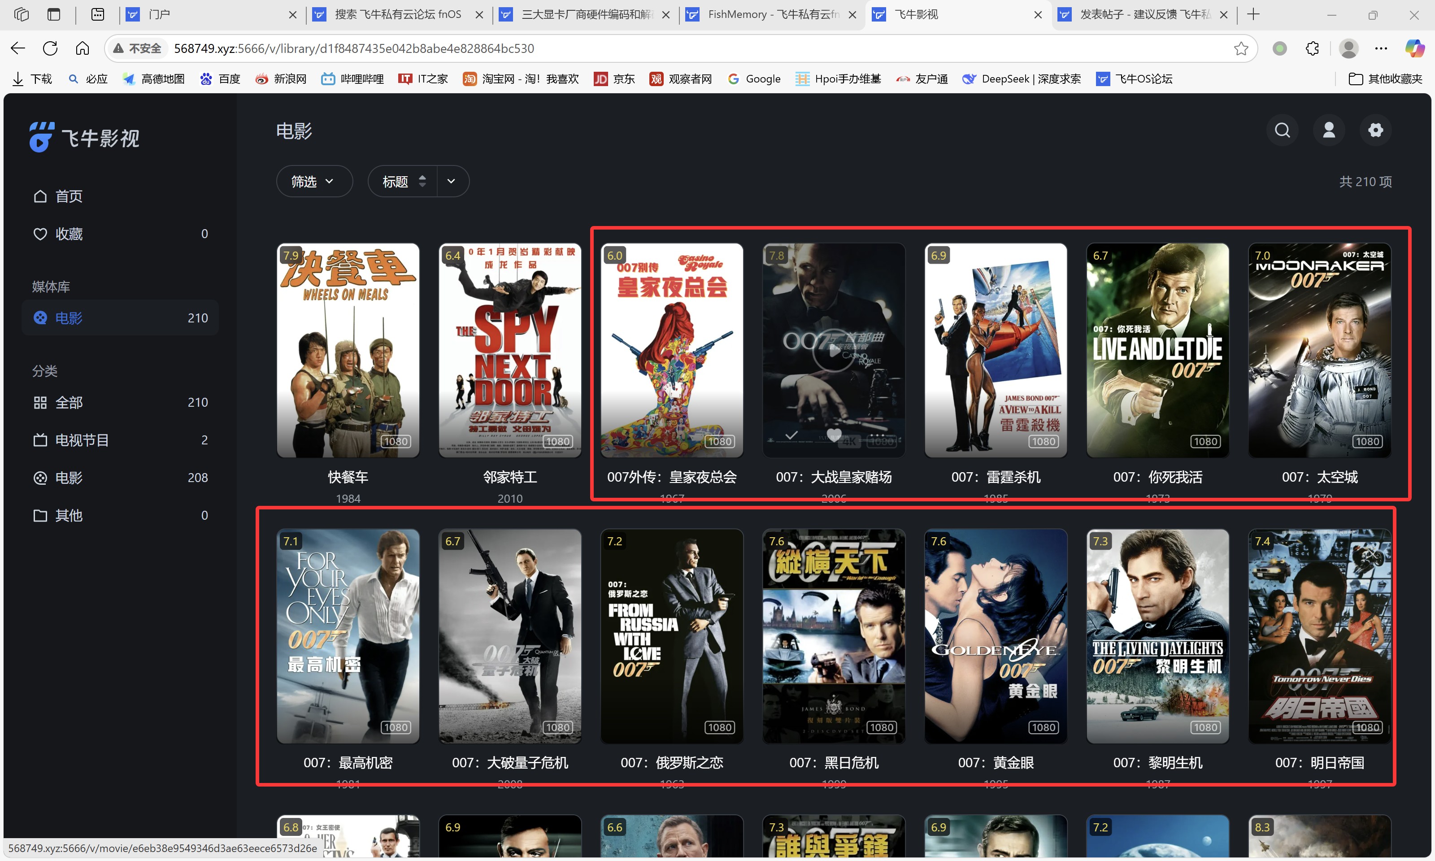Open the DeepSeek | 深度求索 bookmark
This screenshot has width=1435, height=861.
tap(1022, 79)
